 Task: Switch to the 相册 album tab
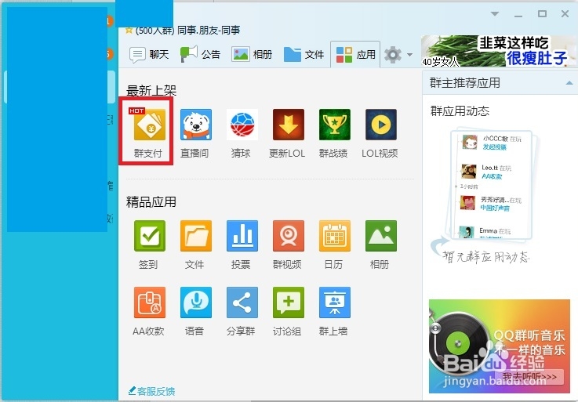point(252,55)
